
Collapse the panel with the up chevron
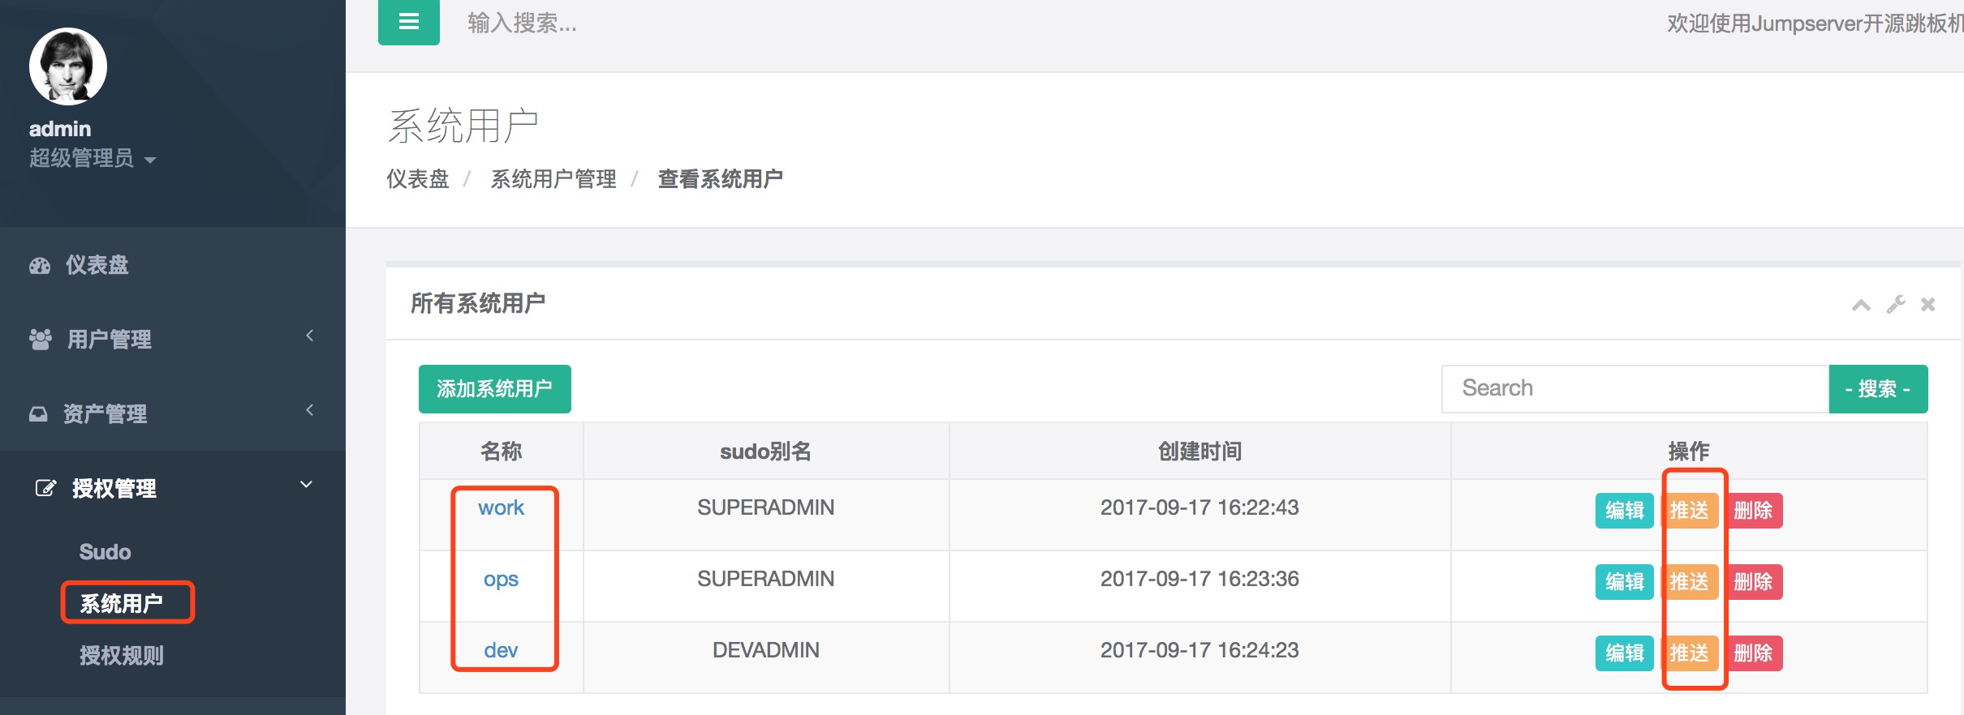point(1861,305)
